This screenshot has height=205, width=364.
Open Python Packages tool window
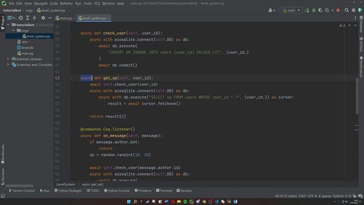tap(68, 191)
